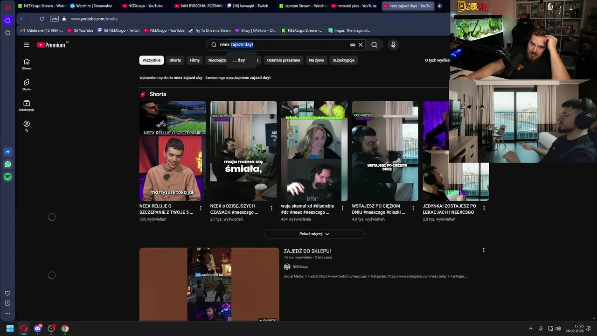Show hidden tray icons chevron
The image size is (597, 336).
(x=530, y=329)
